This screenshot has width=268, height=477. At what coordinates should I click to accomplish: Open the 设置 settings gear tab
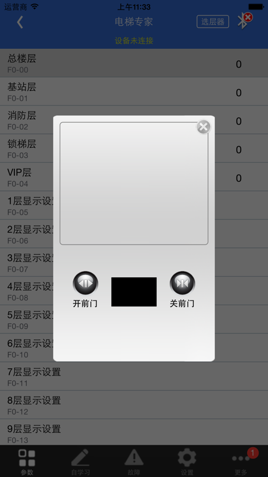187,461
